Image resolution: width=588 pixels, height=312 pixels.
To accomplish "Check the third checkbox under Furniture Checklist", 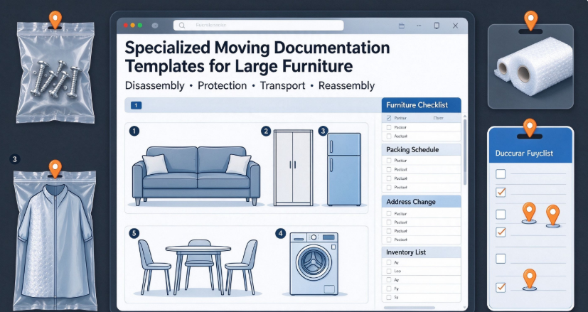I will click(389, 136).
